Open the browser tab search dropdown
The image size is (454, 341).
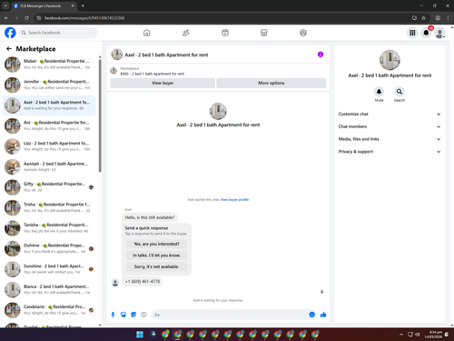(x=5, y=5)
